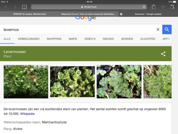Open the BOEKEN tab
The width and height of the screenshot is (178, 134).
point(127,39)
